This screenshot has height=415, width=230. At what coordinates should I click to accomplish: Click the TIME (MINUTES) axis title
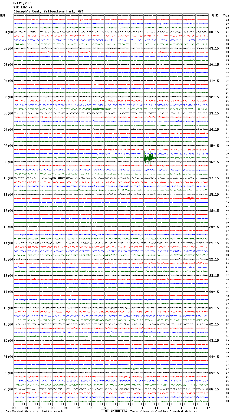(114, 411)
